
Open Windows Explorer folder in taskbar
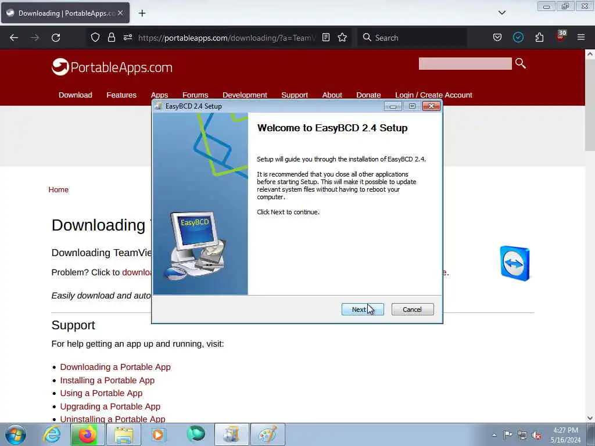[124, 434]
